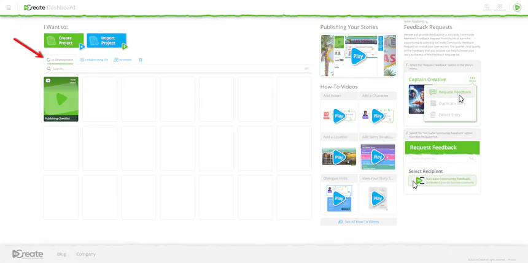The height and width of the screenshot is (263, 528).
Task: Open the Dashboard grid icon in header
Action: (500, 7)
